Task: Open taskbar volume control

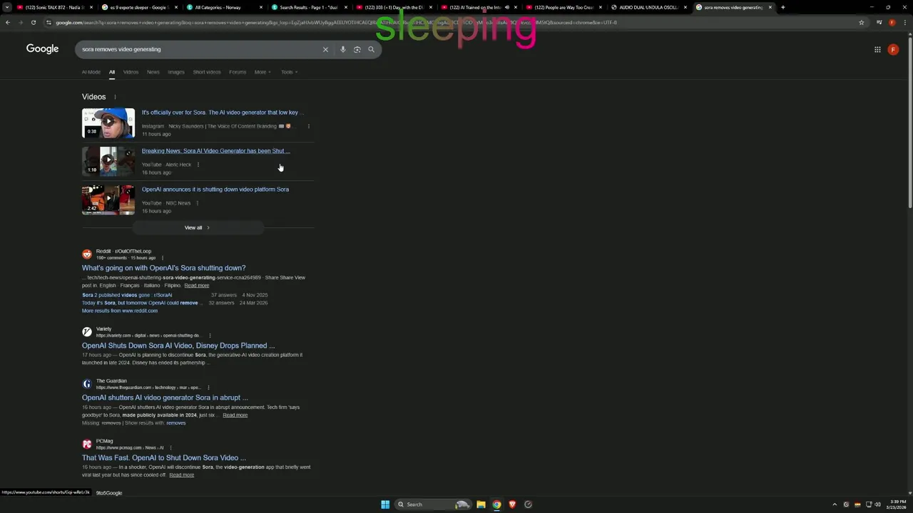Action: click(877, 504)
